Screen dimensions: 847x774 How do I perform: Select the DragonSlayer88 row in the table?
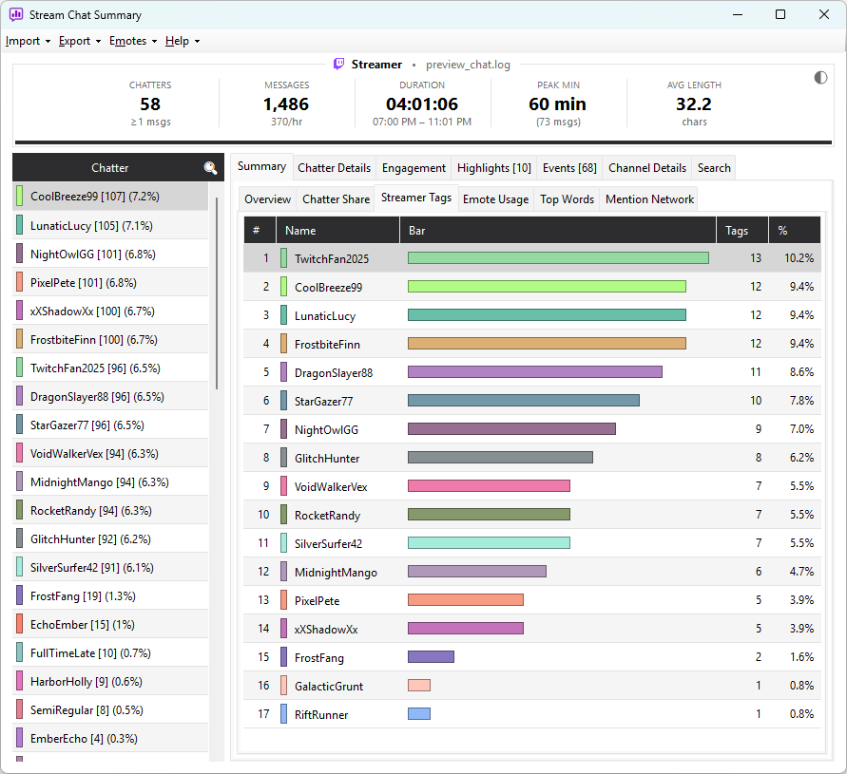(x=531, y=372)
